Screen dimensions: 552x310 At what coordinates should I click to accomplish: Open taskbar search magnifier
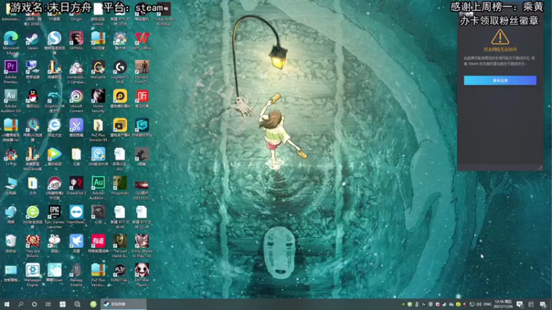point(21,304)
